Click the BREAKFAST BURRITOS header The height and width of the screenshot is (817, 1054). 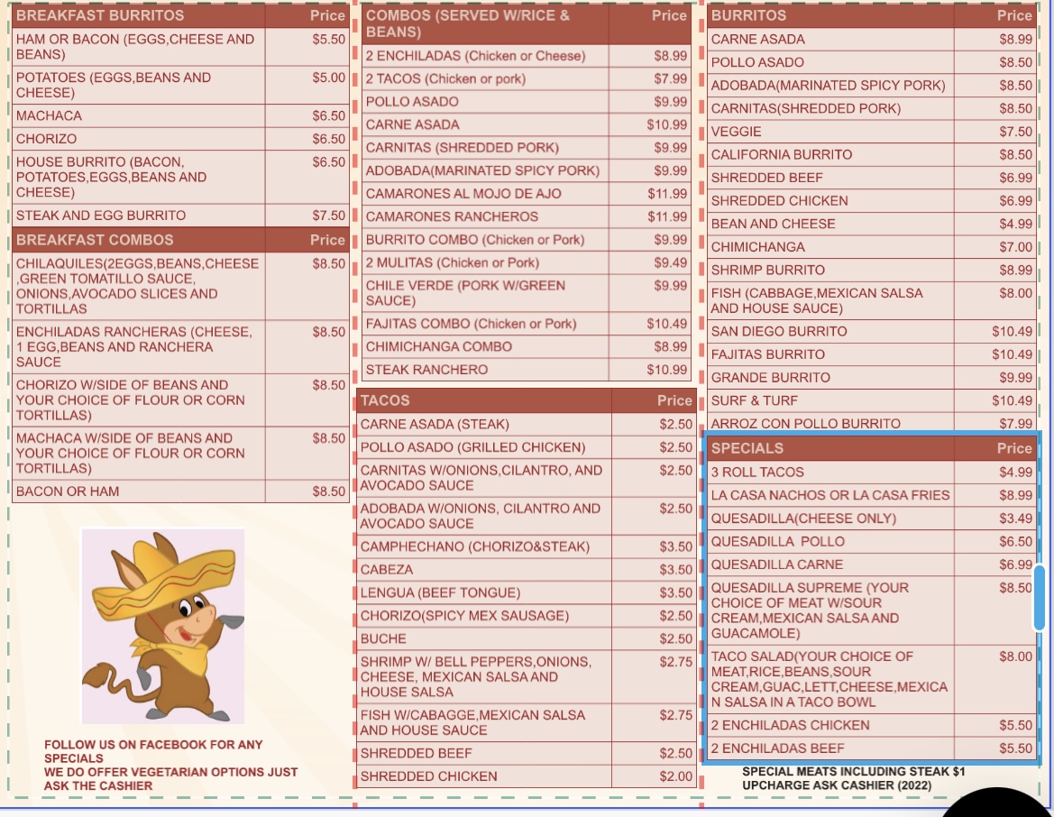pos(100,15)
